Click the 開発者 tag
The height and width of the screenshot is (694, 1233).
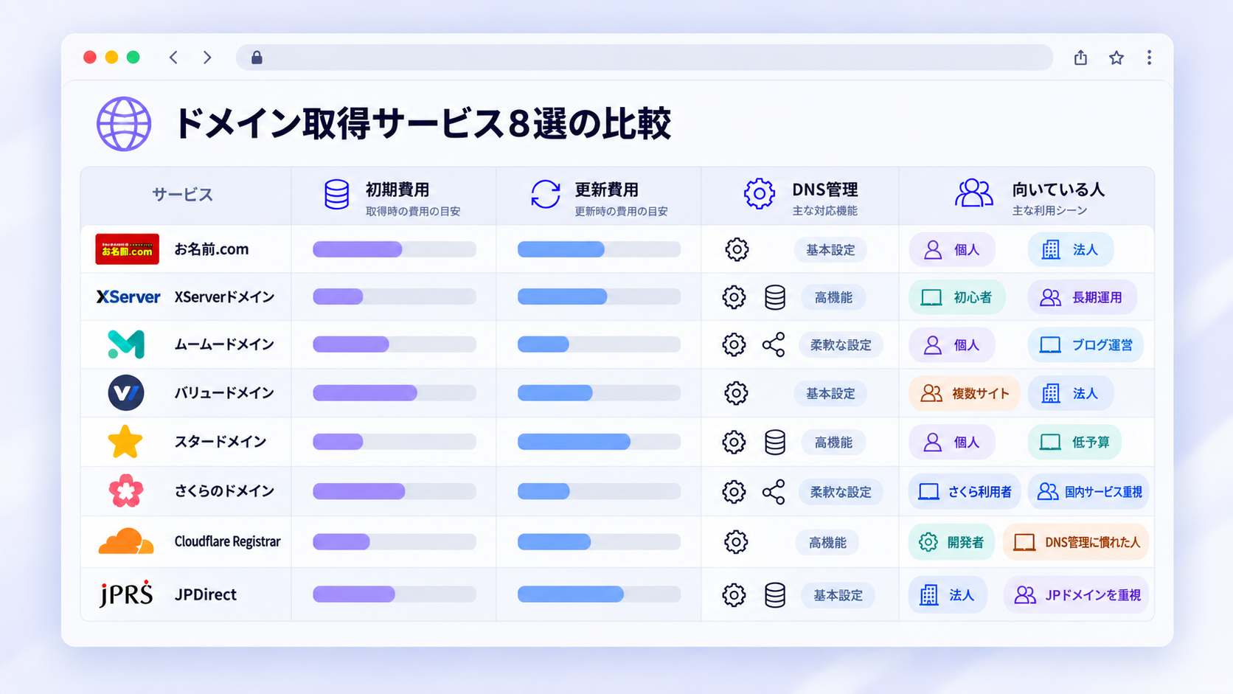951,542
